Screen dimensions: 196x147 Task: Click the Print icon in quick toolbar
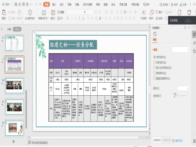(23, 5)
